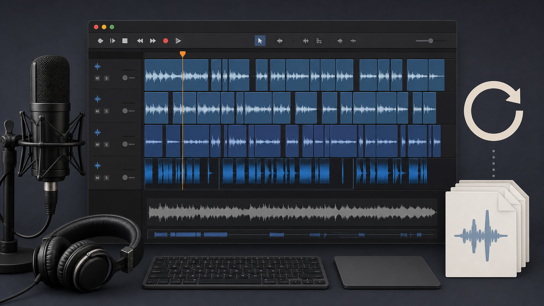
Task: Click the waveform icon left of the loop icon
Action: [306, 41]
